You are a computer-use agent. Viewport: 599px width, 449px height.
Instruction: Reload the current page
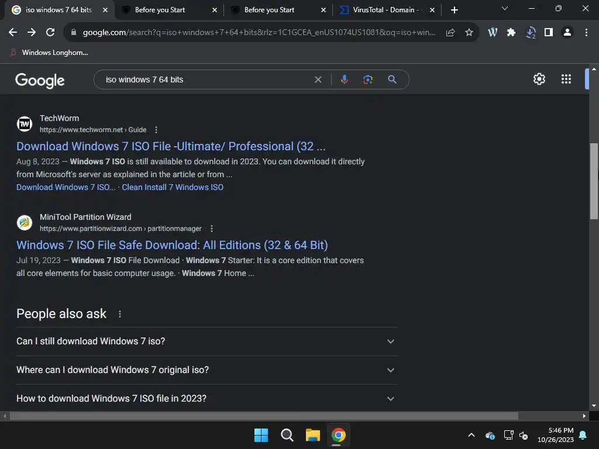point(50,33)
